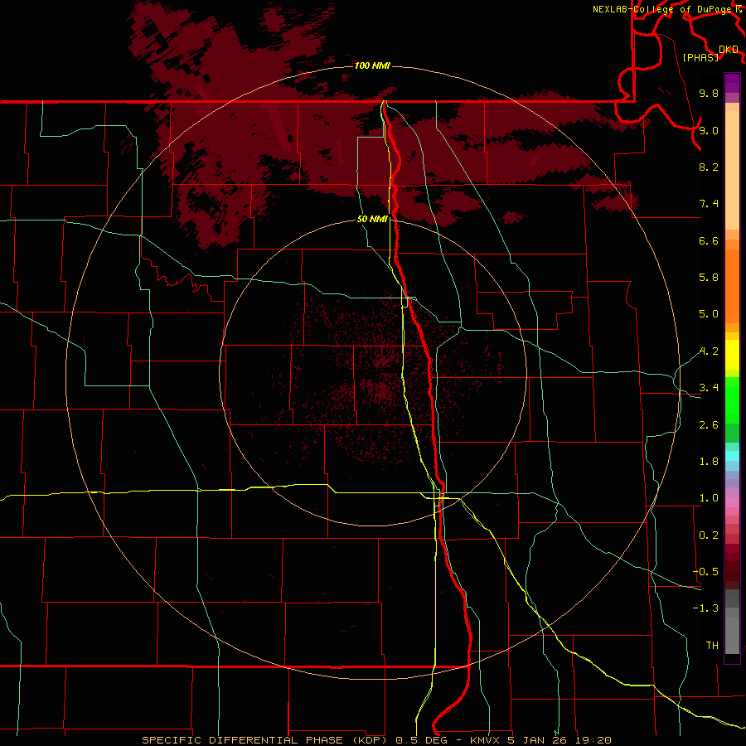
Task: Click the 0.2 value on color scale
Action: point(709,535)
